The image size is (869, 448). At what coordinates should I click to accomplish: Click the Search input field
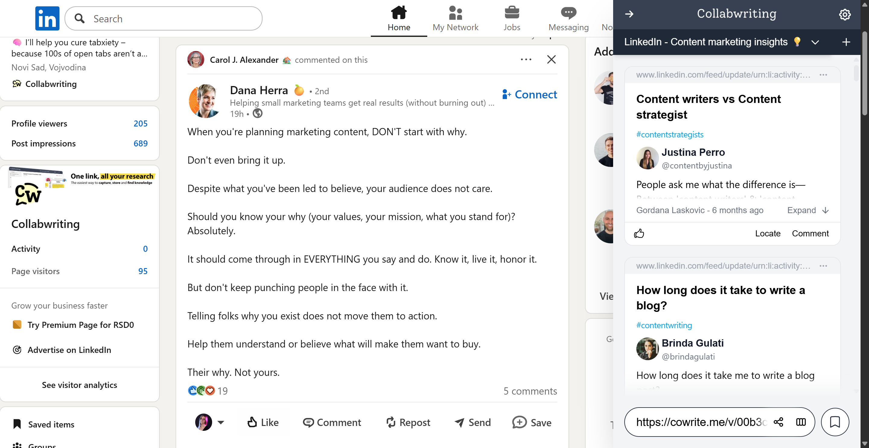click(163, 19)
